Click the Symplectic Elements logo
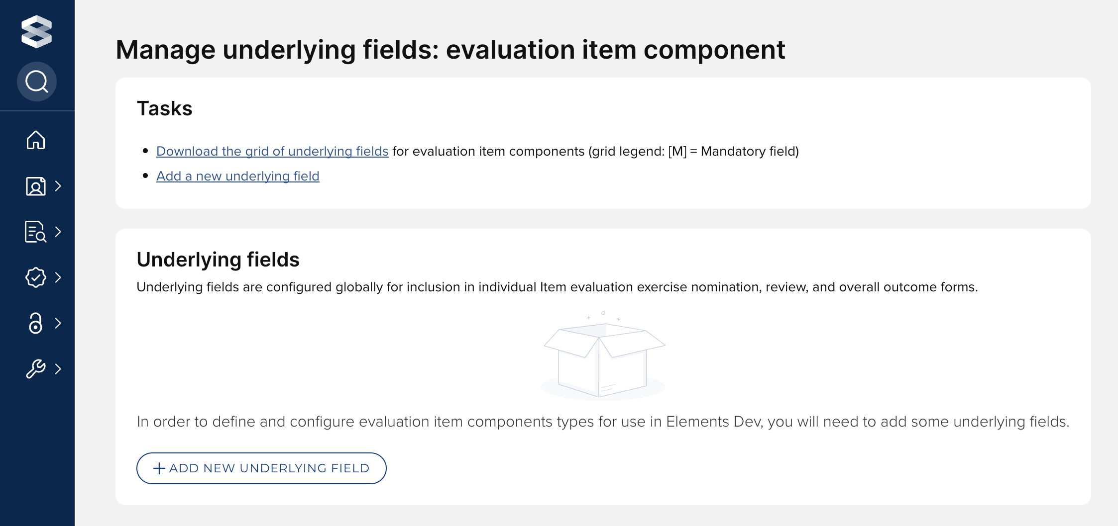 pos(36,32)
